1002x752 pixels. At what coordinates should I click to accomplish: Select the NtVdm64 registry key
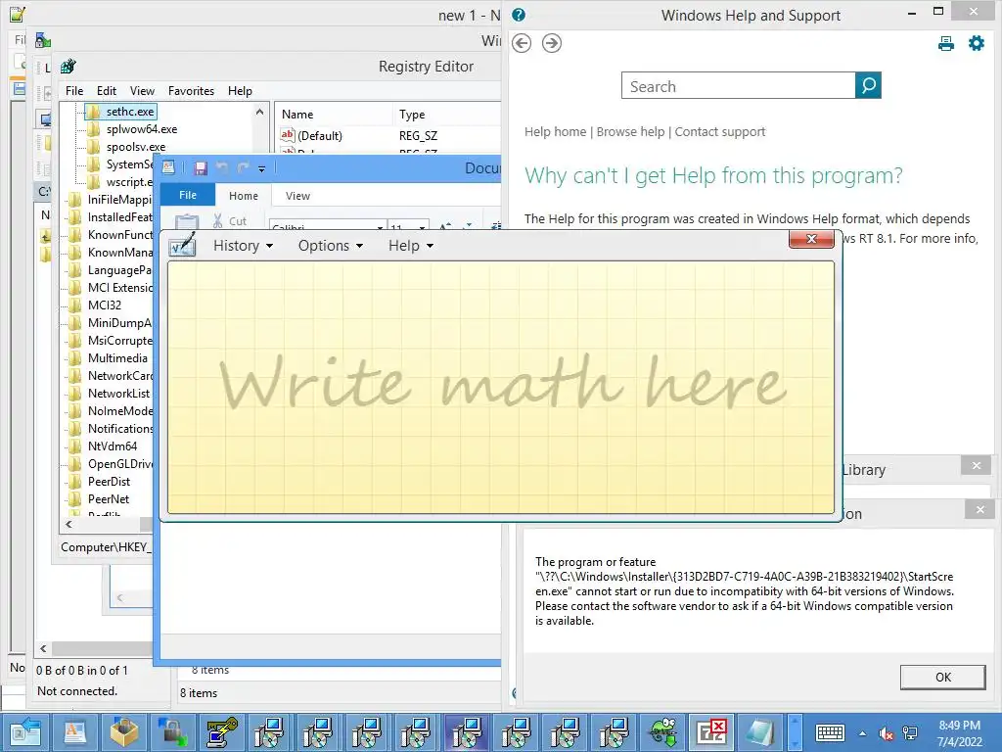pyautogui.click(x=113, y=446)
